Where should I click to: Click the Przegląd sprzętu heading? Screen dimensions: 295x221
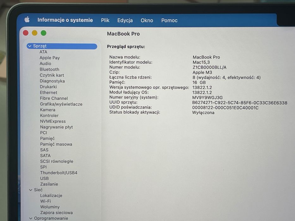coord(126,47)
